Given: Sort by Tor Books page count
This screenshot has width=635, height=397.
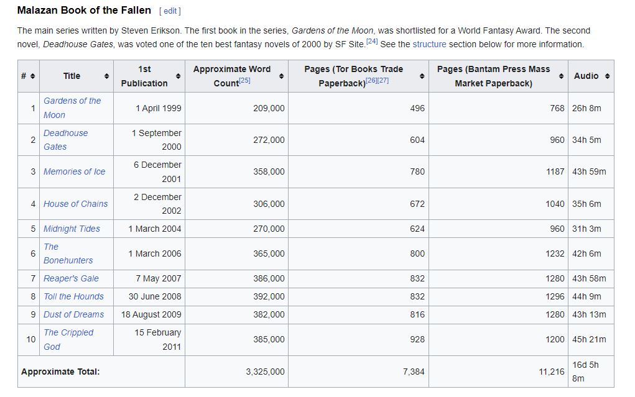Looking at the screenshot, I should [422, 76].
